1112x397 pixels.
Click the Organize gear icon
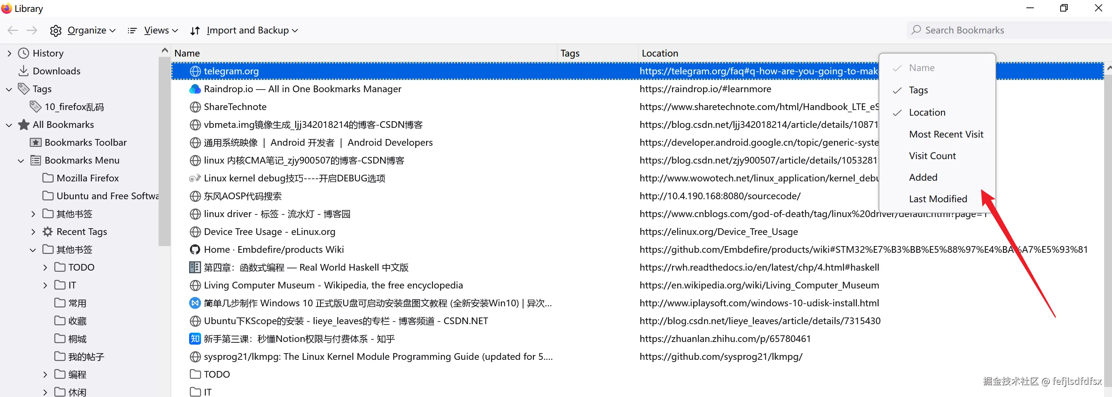point(56,30)
